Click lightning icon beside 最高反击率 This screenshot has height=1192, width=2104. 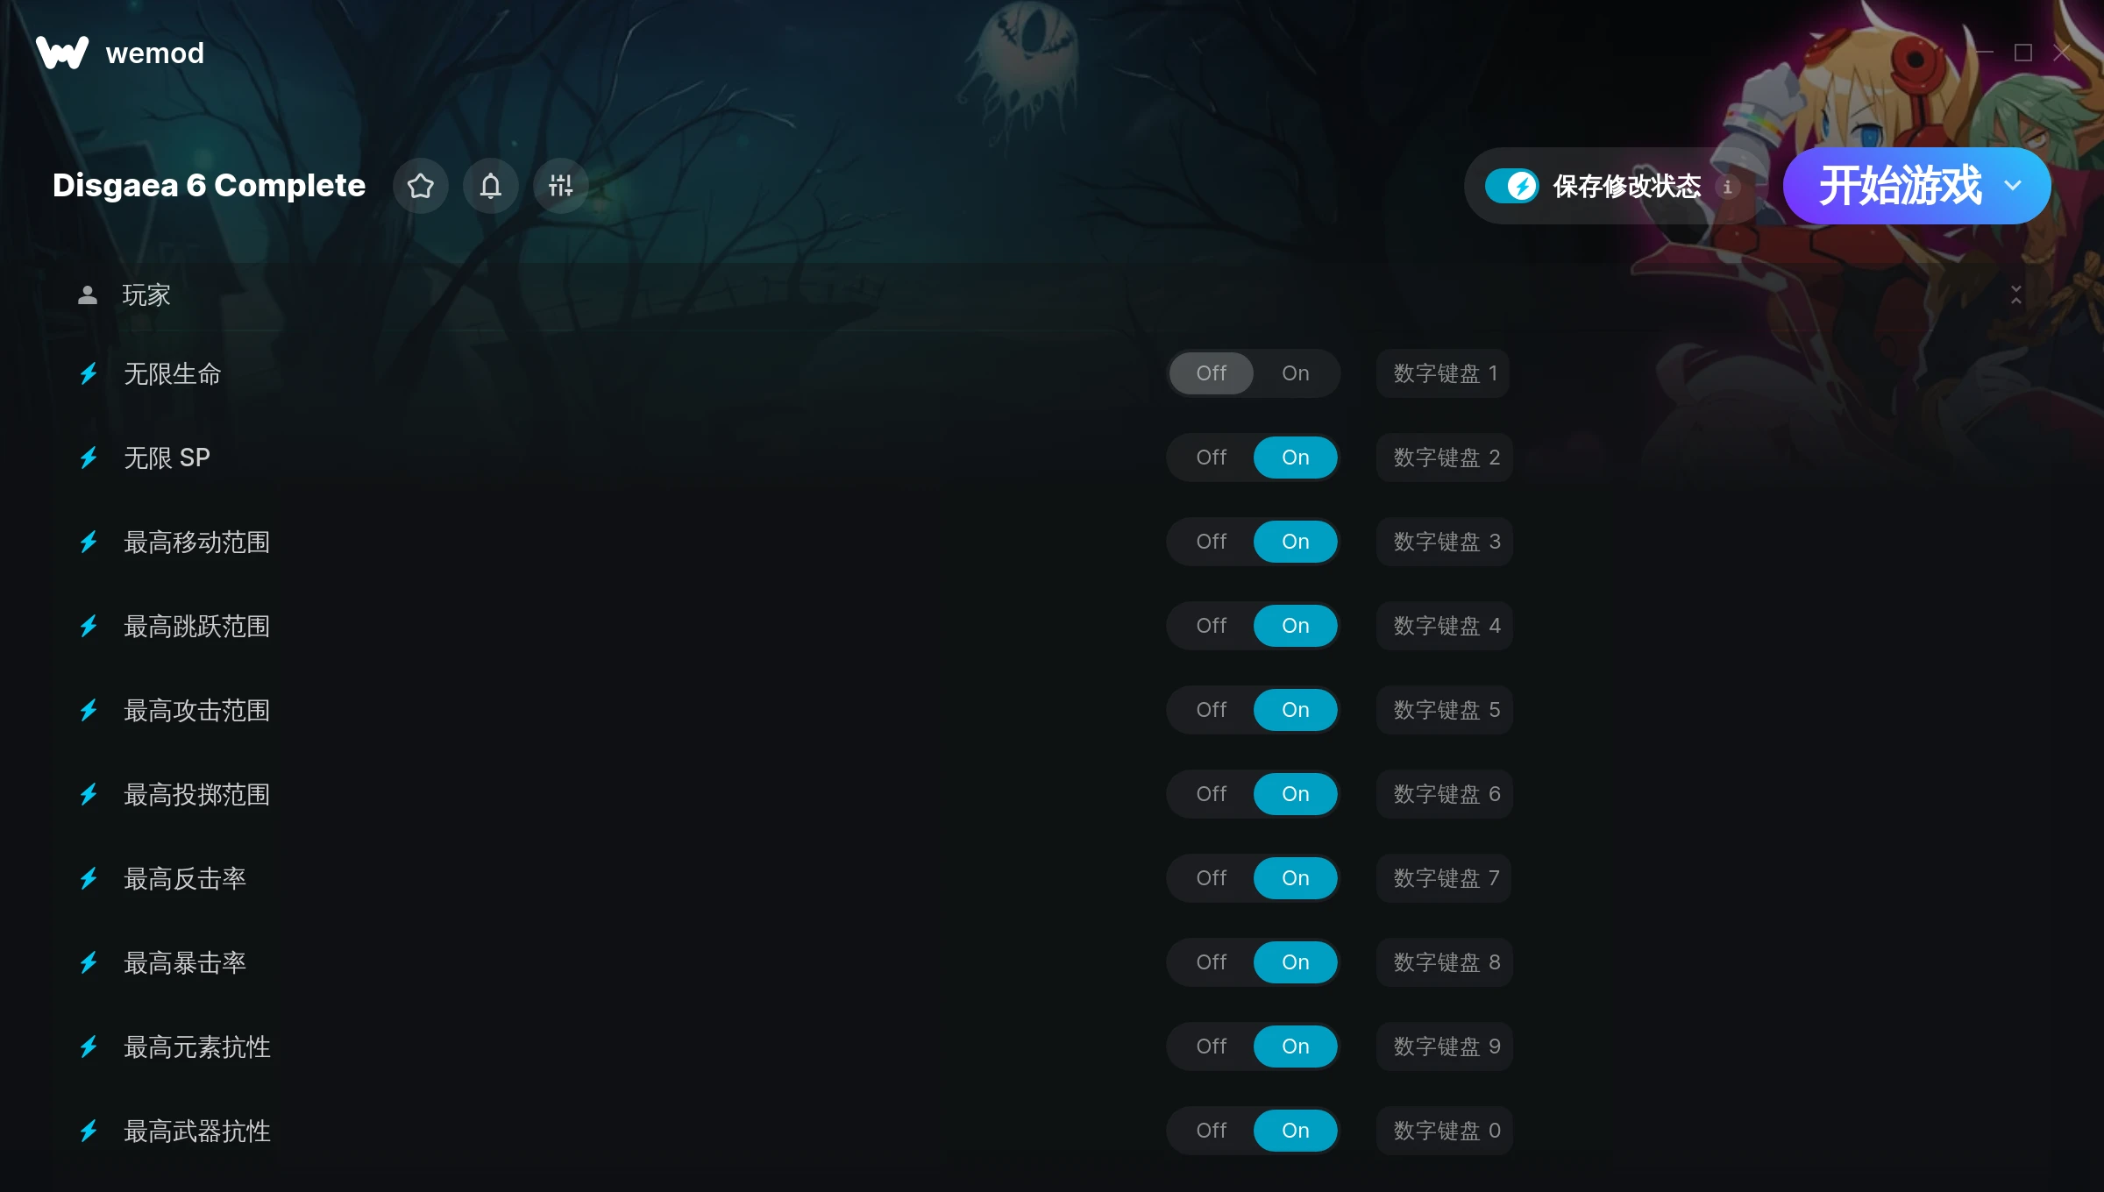tap(89, 878)
